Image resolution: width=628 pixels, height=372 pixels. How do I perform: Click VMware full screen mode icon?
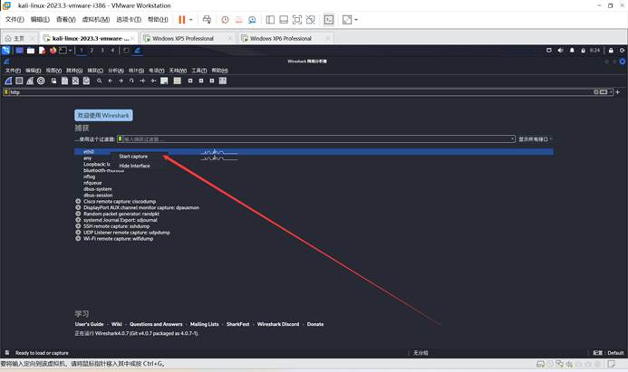pos(296,20)
